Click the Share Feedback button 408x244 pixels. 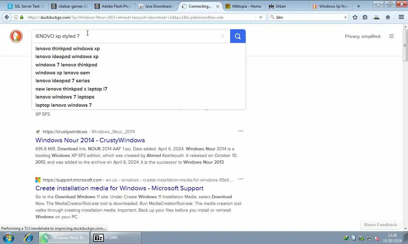coord(380,225)
